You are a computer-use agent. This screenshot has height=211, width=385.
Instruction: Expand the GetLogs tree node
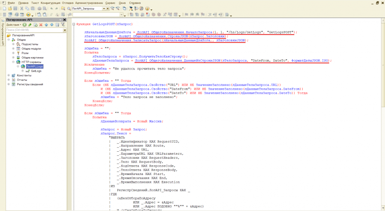(23, 71)
